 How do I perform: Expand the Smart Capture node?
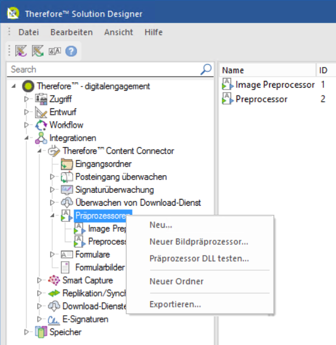click(x=39, y=281)
